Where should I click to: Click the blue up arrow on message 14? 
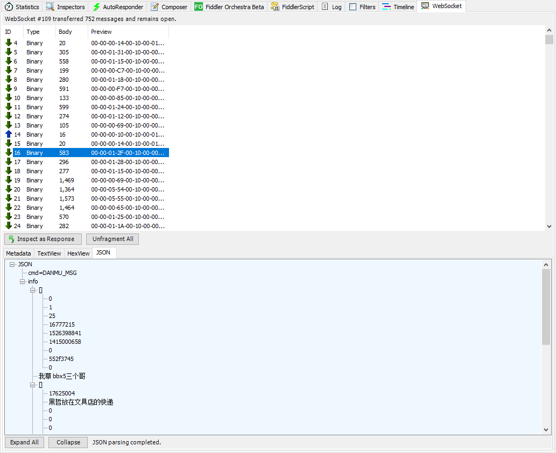click(x=9, y=135)
